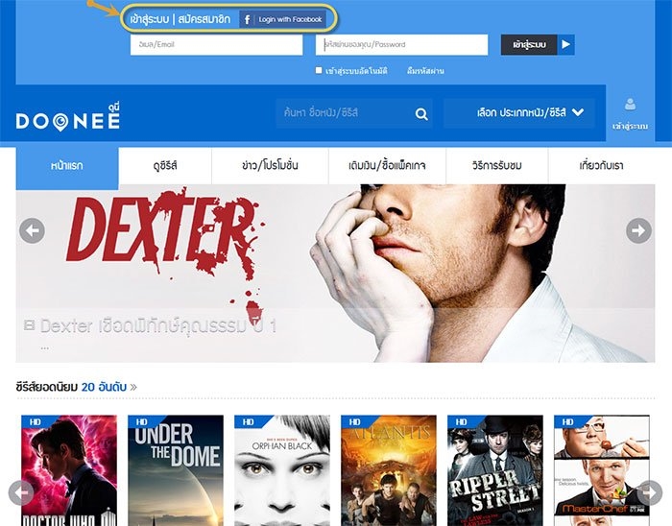Click the search magnifier icon
Viewport: 672px width, 526px height.
(x=421, y=114)
